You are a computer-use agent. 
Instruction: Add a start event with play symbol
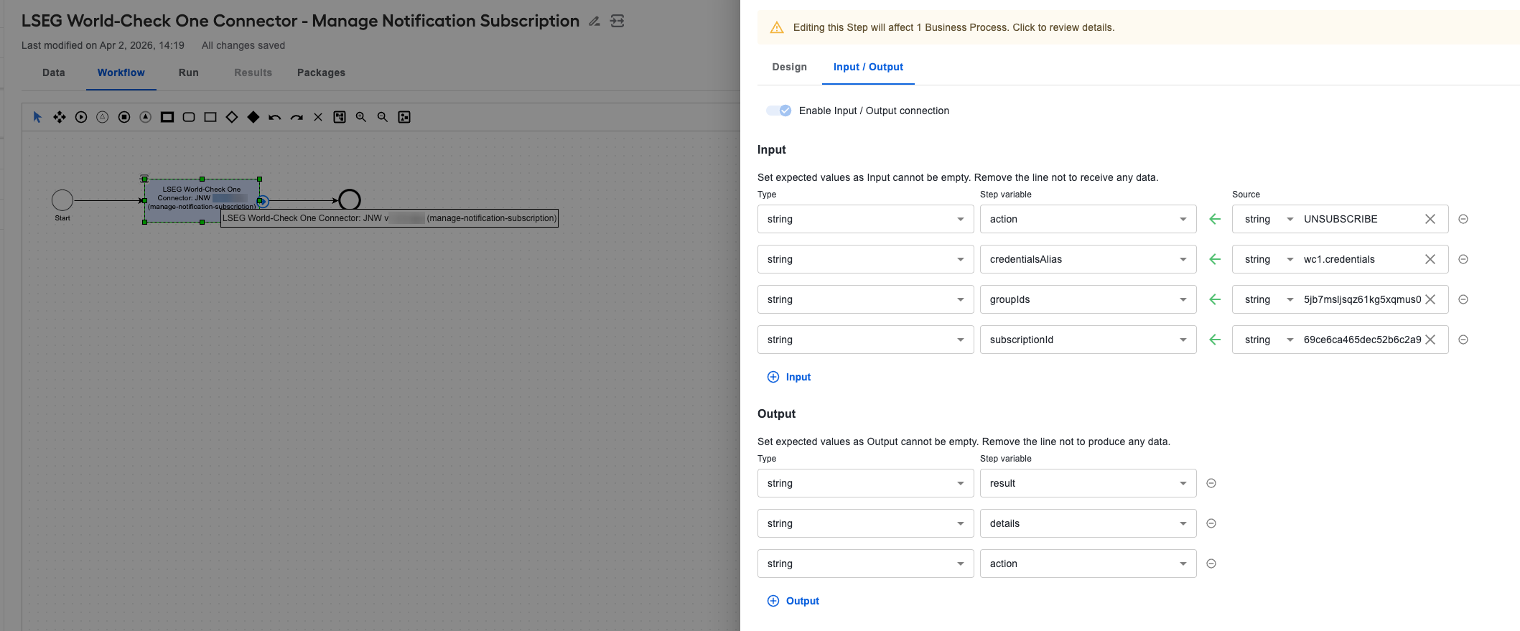[x=81, y=117]
